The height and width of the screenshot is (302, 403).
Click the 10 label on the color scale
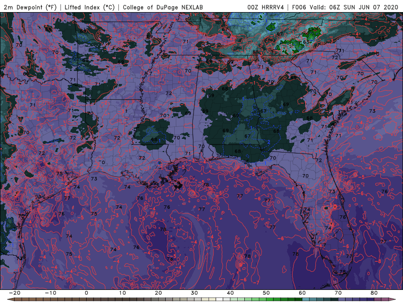pyautogui.click(x=122, y=293)
